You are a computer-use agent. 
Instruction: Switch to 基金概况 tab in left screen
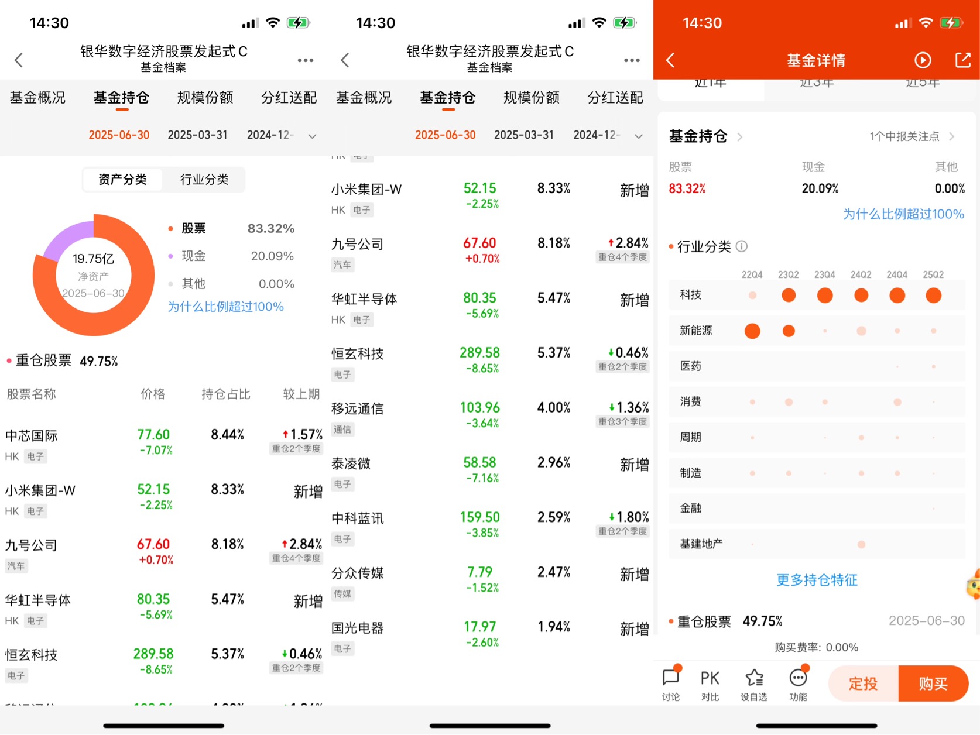point(37,98)
